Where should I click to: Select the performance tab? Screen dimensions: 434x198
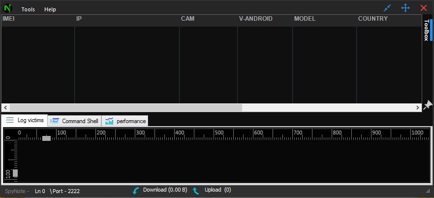pyautogui.click(x=125, y=121)
